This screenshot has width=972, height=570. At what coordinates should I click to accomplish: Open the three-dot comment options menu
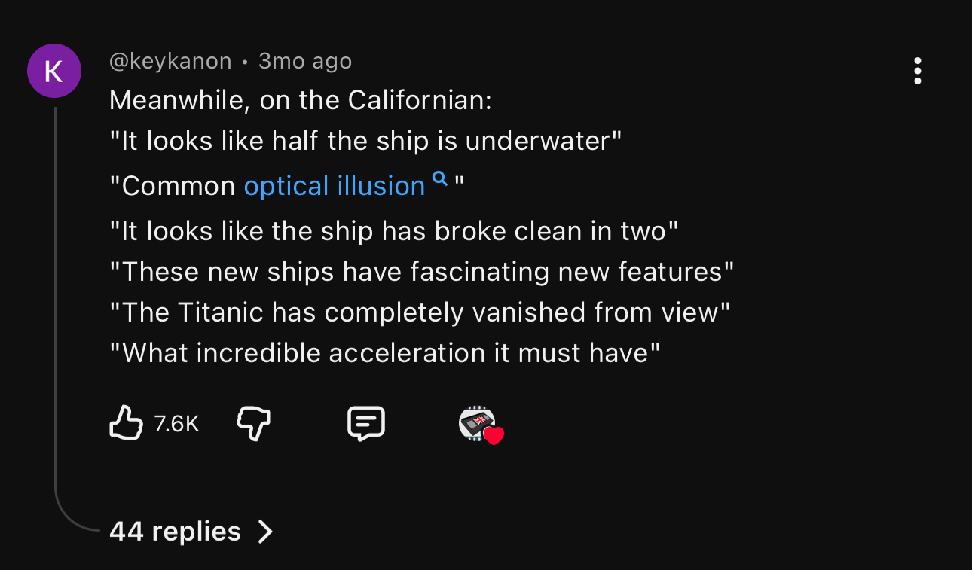pos(917,71)
